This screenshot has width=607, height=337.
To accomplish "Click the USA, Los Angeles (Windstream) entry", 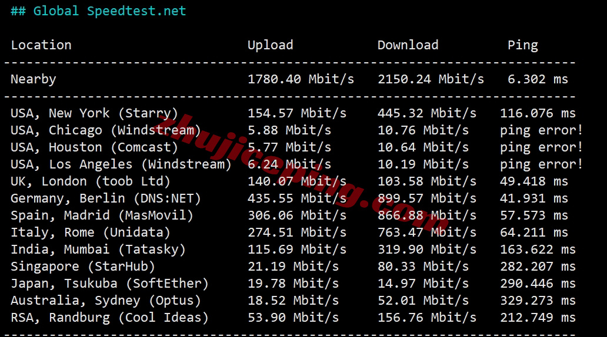I will [x=121, y=164].
